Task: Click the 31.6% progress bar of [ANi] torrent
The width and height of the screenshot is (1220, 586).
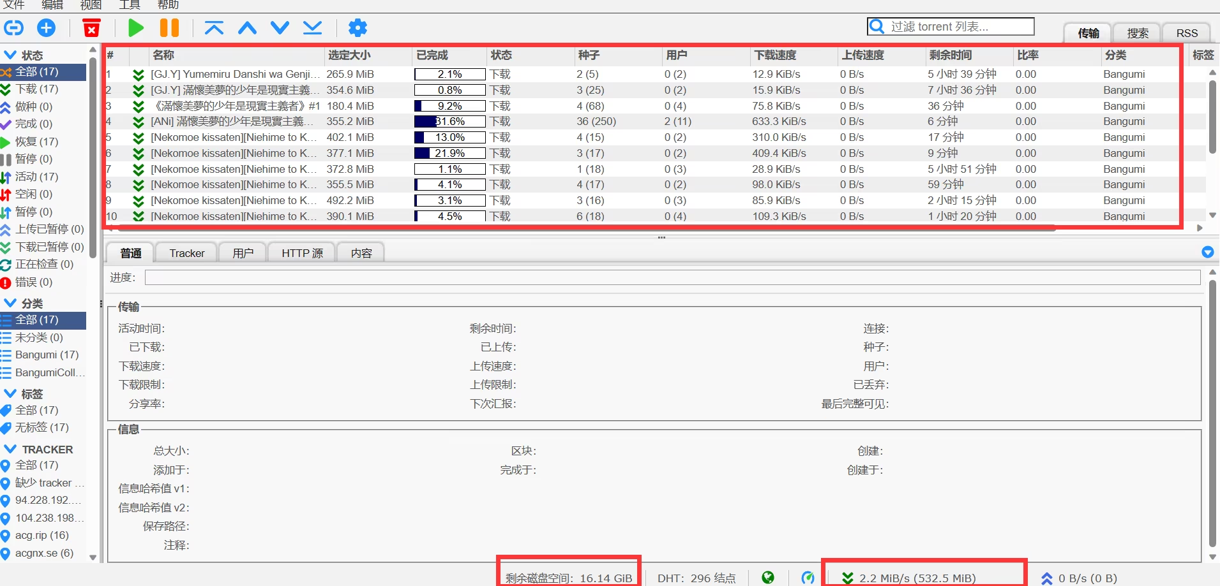Action: point(450,121)
